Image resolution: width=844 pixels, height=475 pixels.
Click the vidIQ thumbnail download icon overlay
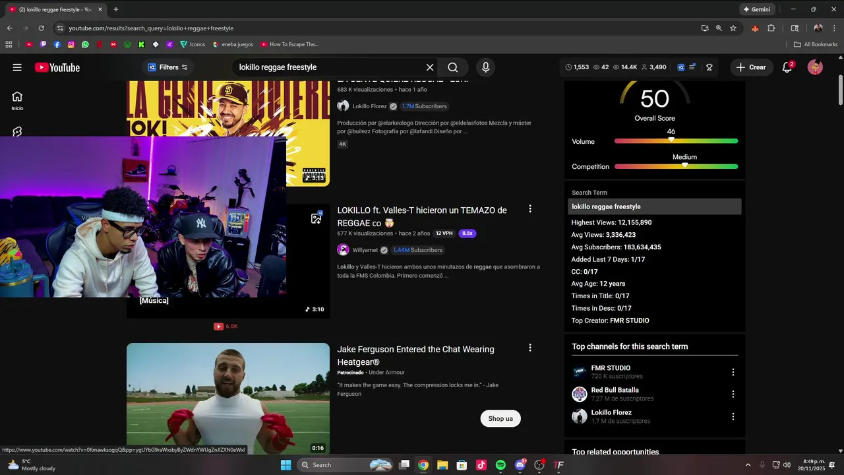click(x=316, y=218)
